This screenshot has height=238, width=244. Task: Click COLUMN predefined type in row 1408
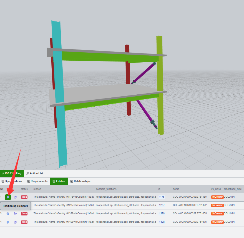[229, 222]
